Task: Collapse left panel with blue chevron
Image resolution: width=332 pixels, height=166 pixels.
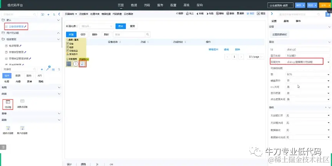Action: (x=59, y=14)
